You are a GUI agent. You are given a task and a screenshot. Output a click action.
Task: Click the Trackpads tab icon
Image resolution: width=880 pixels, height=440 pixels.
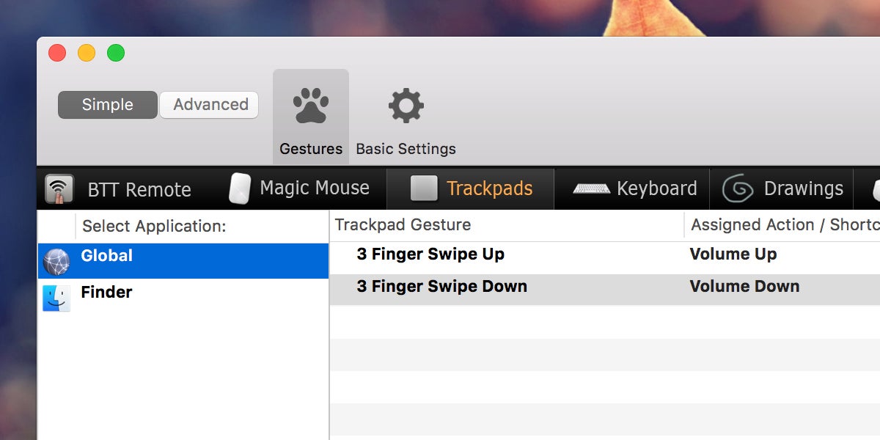pyautogui.click(x=424, y=188)
